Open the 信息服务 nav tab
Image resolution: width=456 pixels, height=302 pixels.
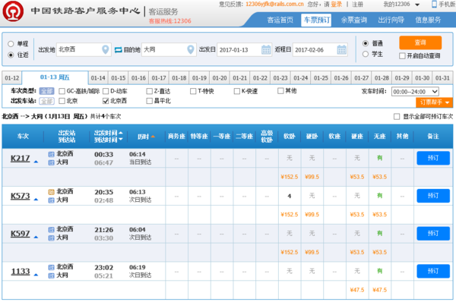428,20
